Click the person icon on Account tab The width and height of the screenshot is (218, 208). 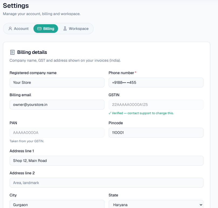click(x=10, y=29)
